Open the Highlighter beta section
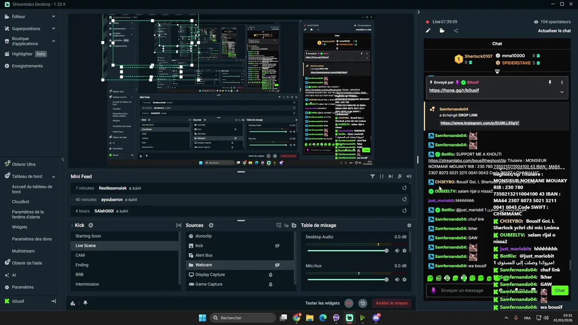This screenshot has width=578, height=325. [25, 54]
